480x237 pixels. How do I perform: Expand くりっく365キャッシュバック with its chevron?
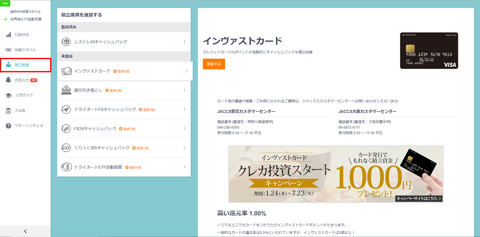184,148
